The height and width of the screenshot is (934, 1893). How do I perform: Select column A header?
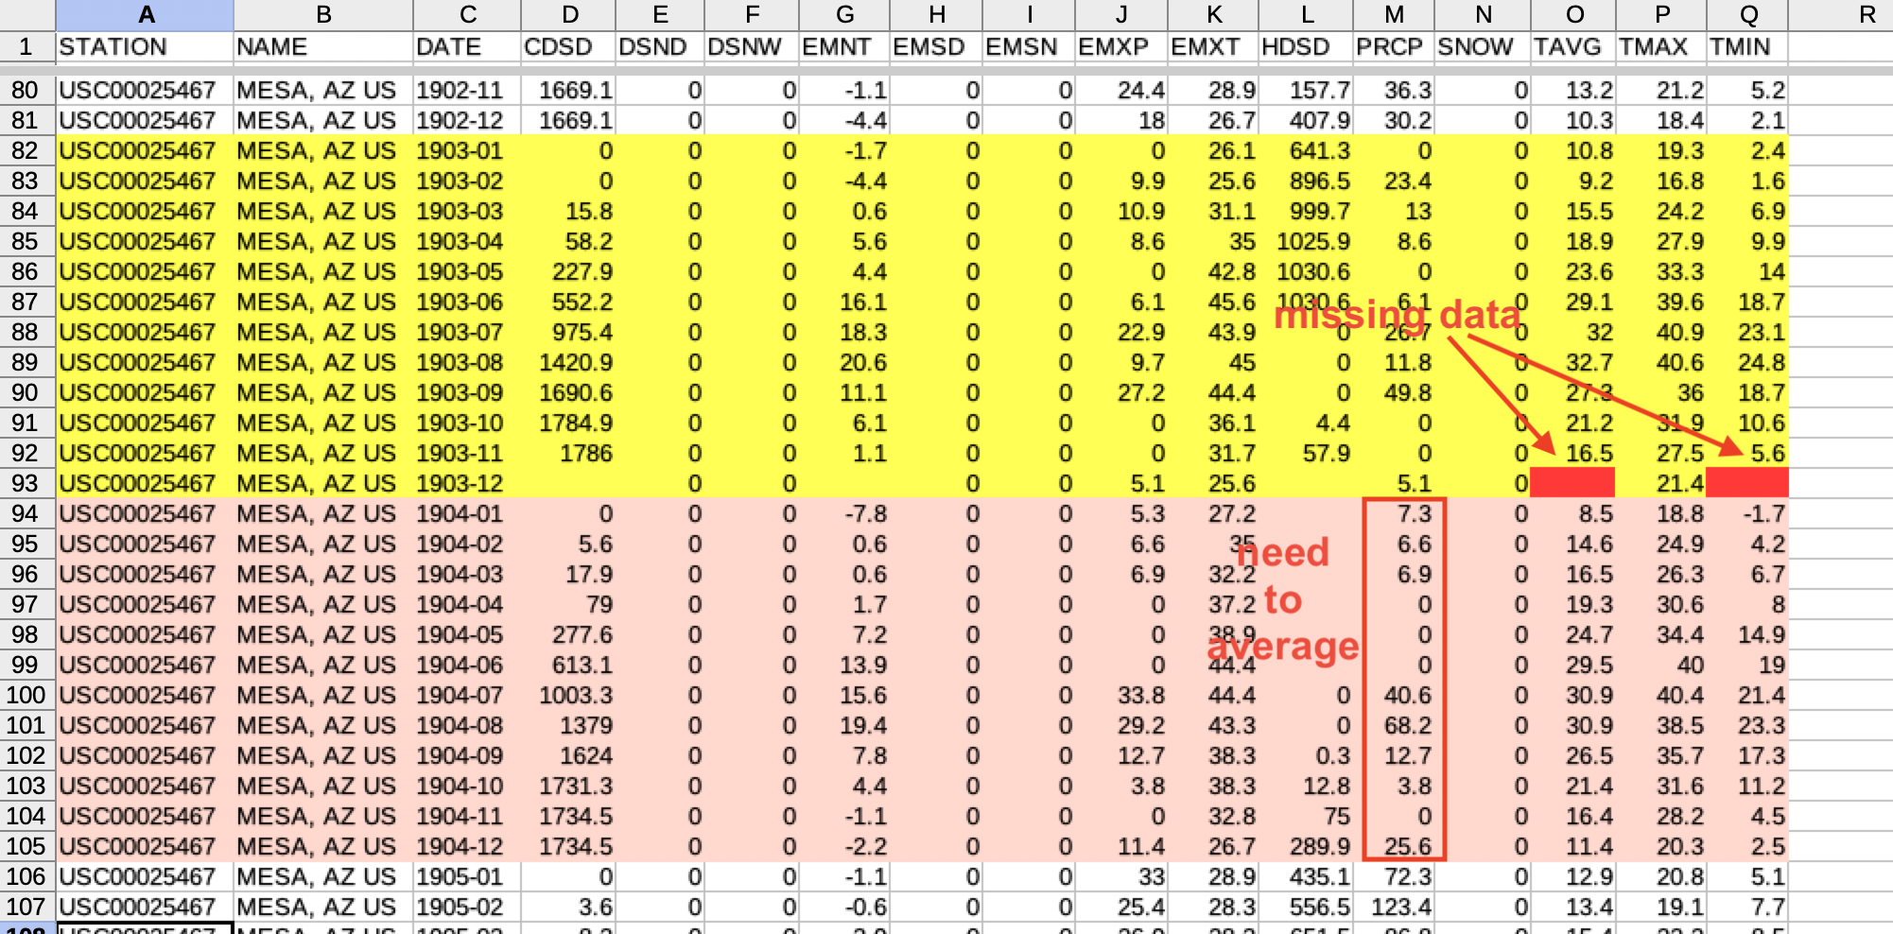pyautogui.click(x=145, y=14)
